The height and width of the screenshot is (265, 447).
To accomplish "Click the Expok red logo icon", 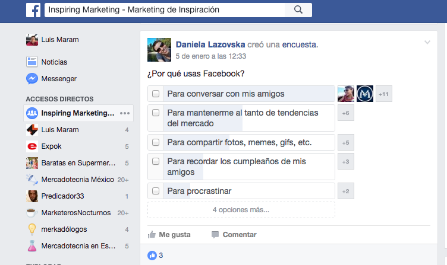I will pyautogui.click(x=32, y=146).
